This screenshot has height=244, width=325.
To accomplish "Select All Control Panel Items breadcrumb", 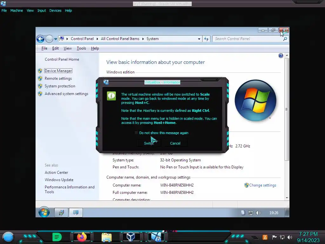I will click(x=120, y=39).
